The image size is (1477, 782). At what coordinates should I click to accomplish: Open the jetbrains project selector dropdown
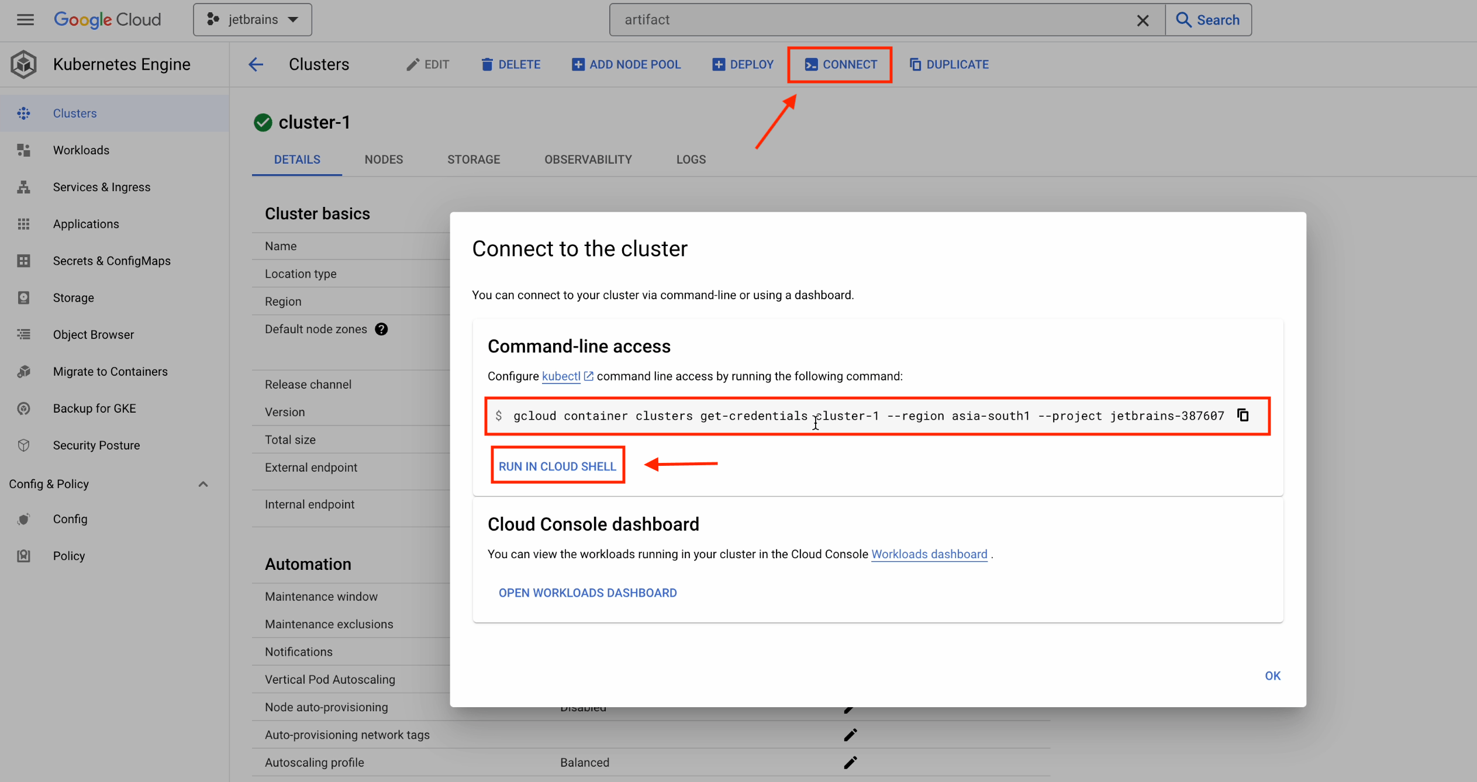click(253, 20)
